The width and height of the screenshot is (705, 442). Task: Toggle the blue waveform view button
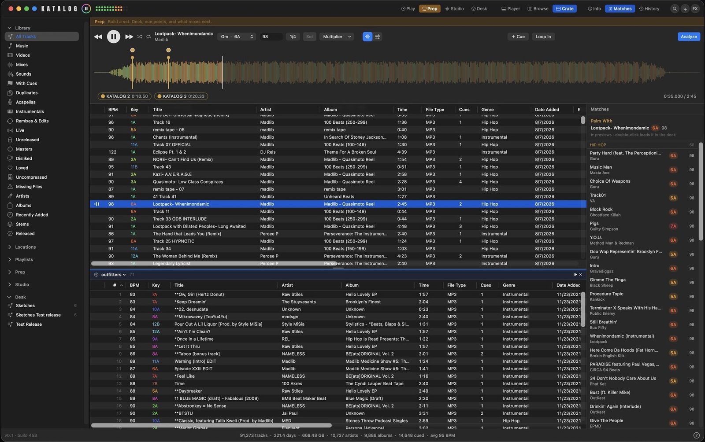click(x=367, y=37)
